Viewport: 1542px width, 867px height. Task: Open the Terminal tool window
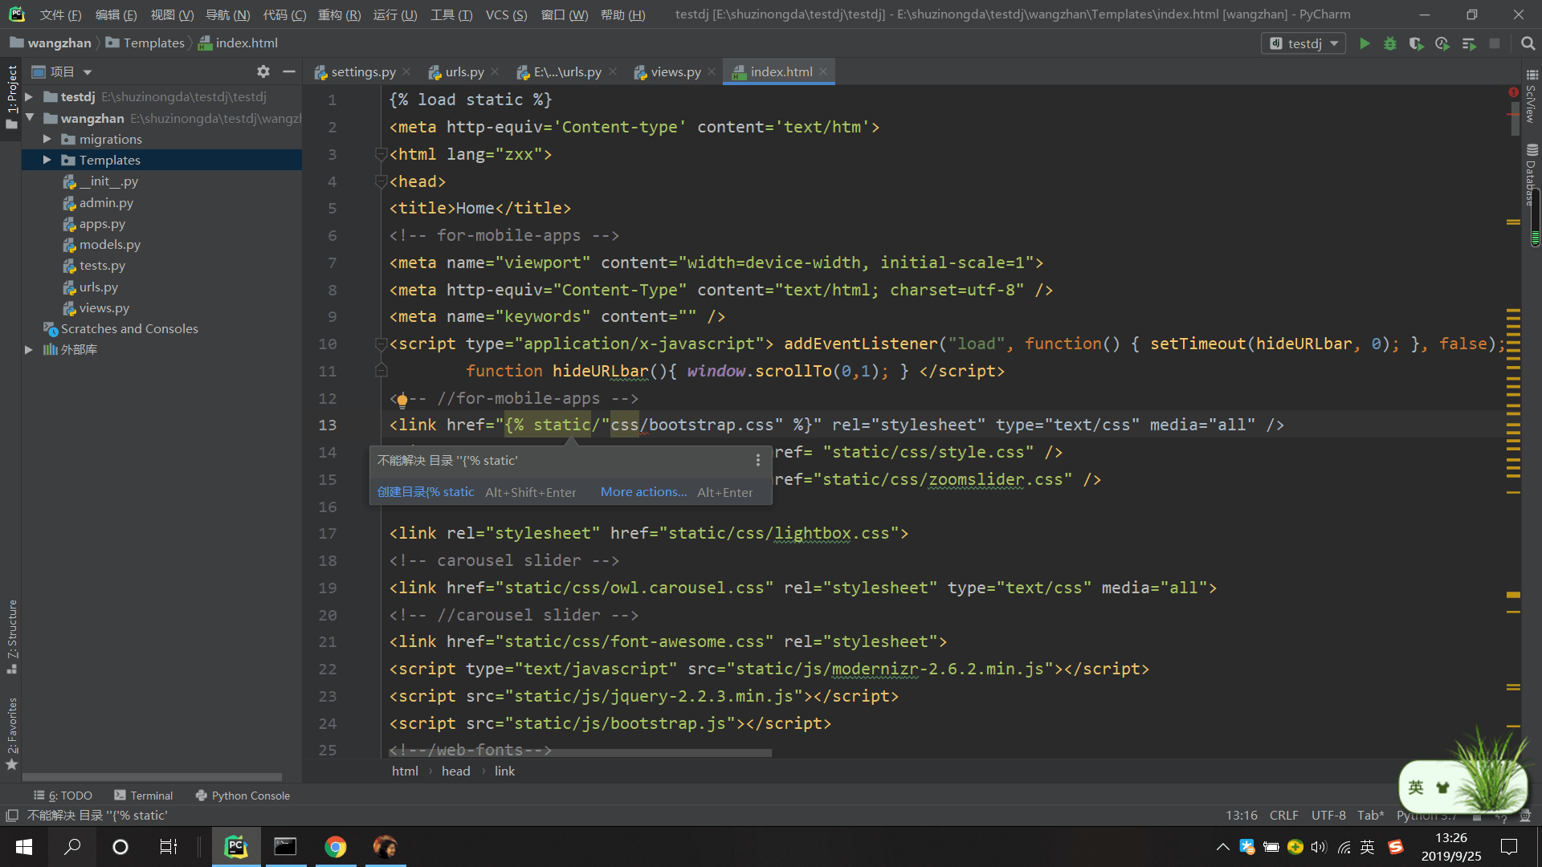(x=143, y=796)
